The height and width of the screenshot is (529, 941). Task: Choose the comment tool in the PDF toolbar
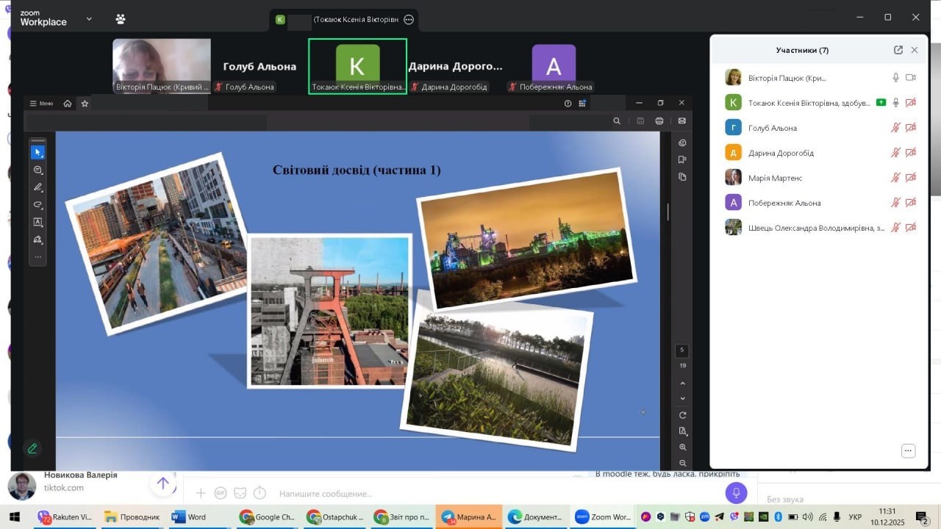(x=38, y=170)
